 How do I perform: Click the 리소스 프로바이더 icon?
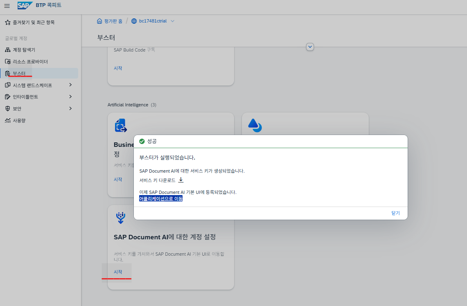(x=8, y=62)
